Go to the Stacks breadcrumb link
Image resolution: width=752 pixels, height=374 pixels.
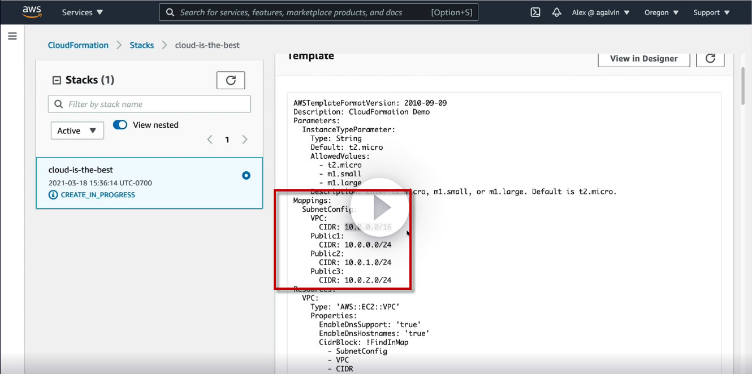(x=142, y=45)
